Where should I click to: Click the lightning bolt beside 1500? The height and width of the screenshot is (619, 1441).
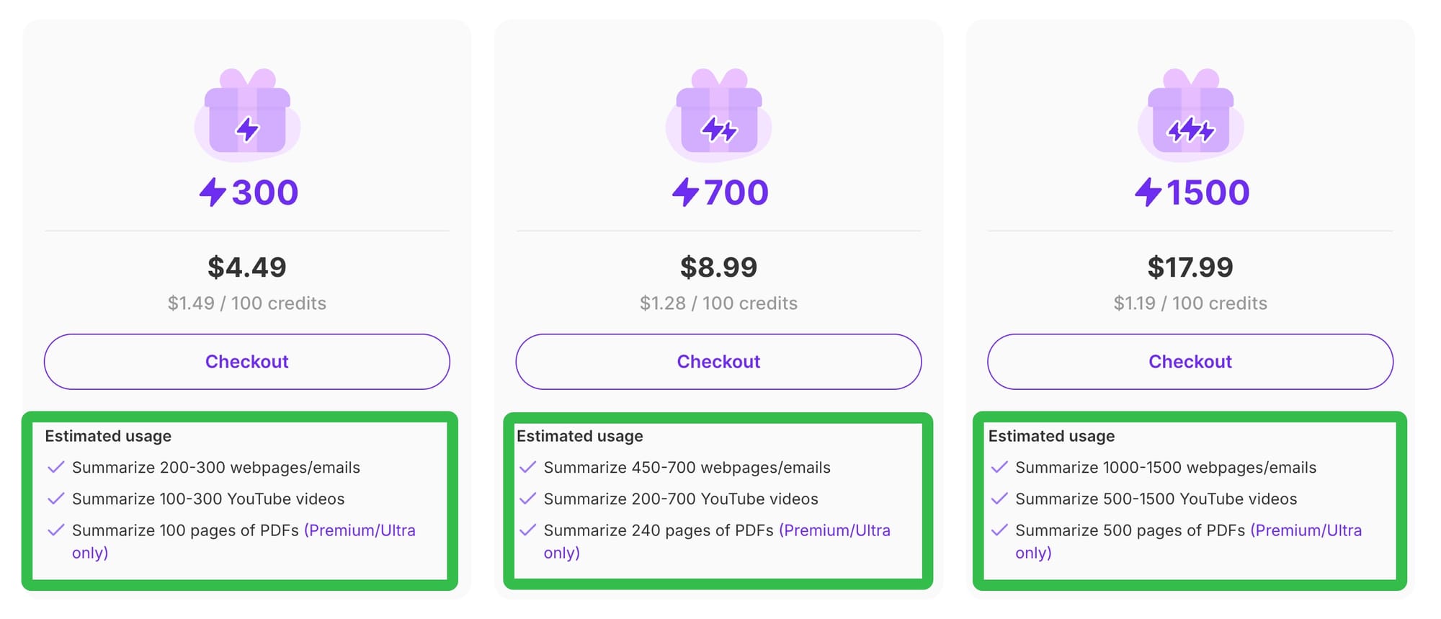point(1148,192)
